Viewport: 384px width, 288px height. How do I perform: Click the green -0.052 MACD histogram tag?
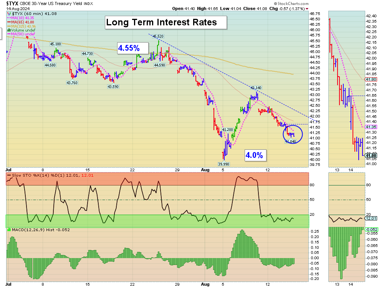pos(371,230)
